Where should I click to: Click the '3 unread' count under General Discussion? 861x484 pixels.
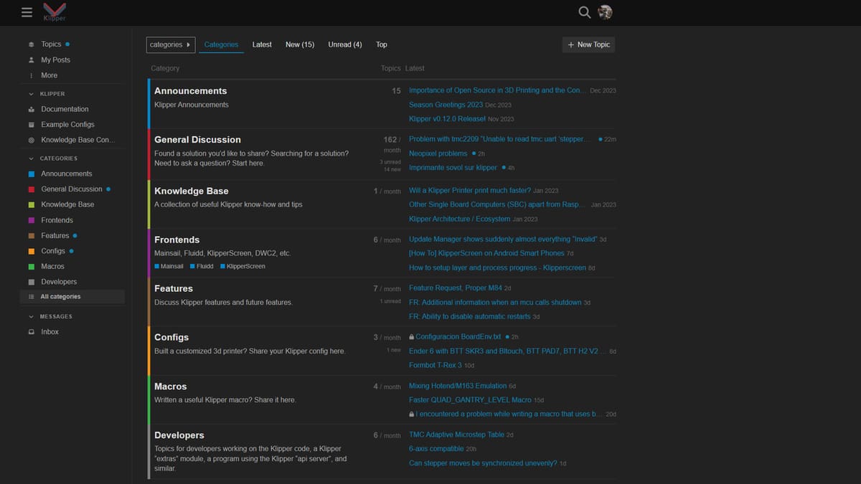coord(390,162)
